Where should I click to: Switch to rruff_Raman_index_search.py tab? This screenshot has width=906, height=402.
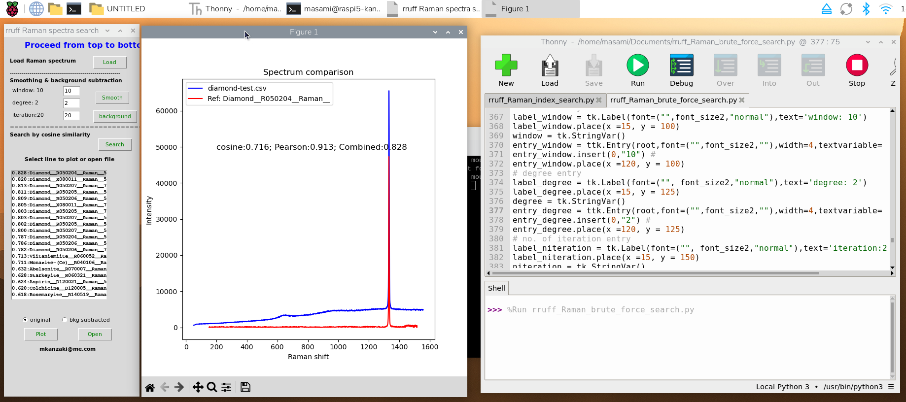pyautogui.click(x=541, y=100)
